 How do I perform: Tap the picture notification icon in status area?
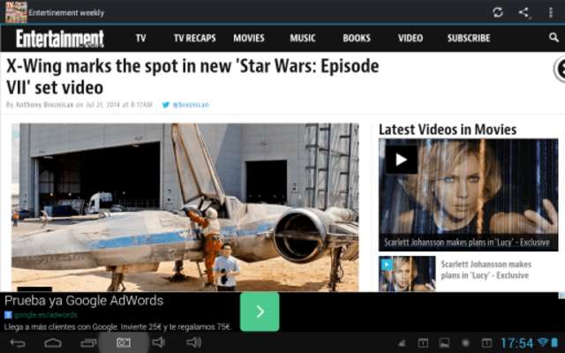point(444,343)
